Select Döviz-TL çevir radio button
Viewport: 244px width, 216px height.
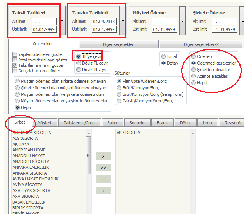coord(79,63)
